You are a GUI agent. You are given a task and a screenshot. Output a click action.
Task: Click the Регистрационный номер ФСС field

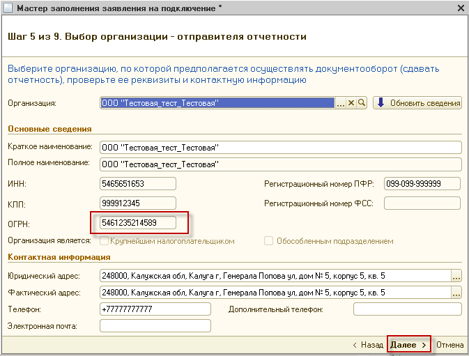click(x=422, y=203)
